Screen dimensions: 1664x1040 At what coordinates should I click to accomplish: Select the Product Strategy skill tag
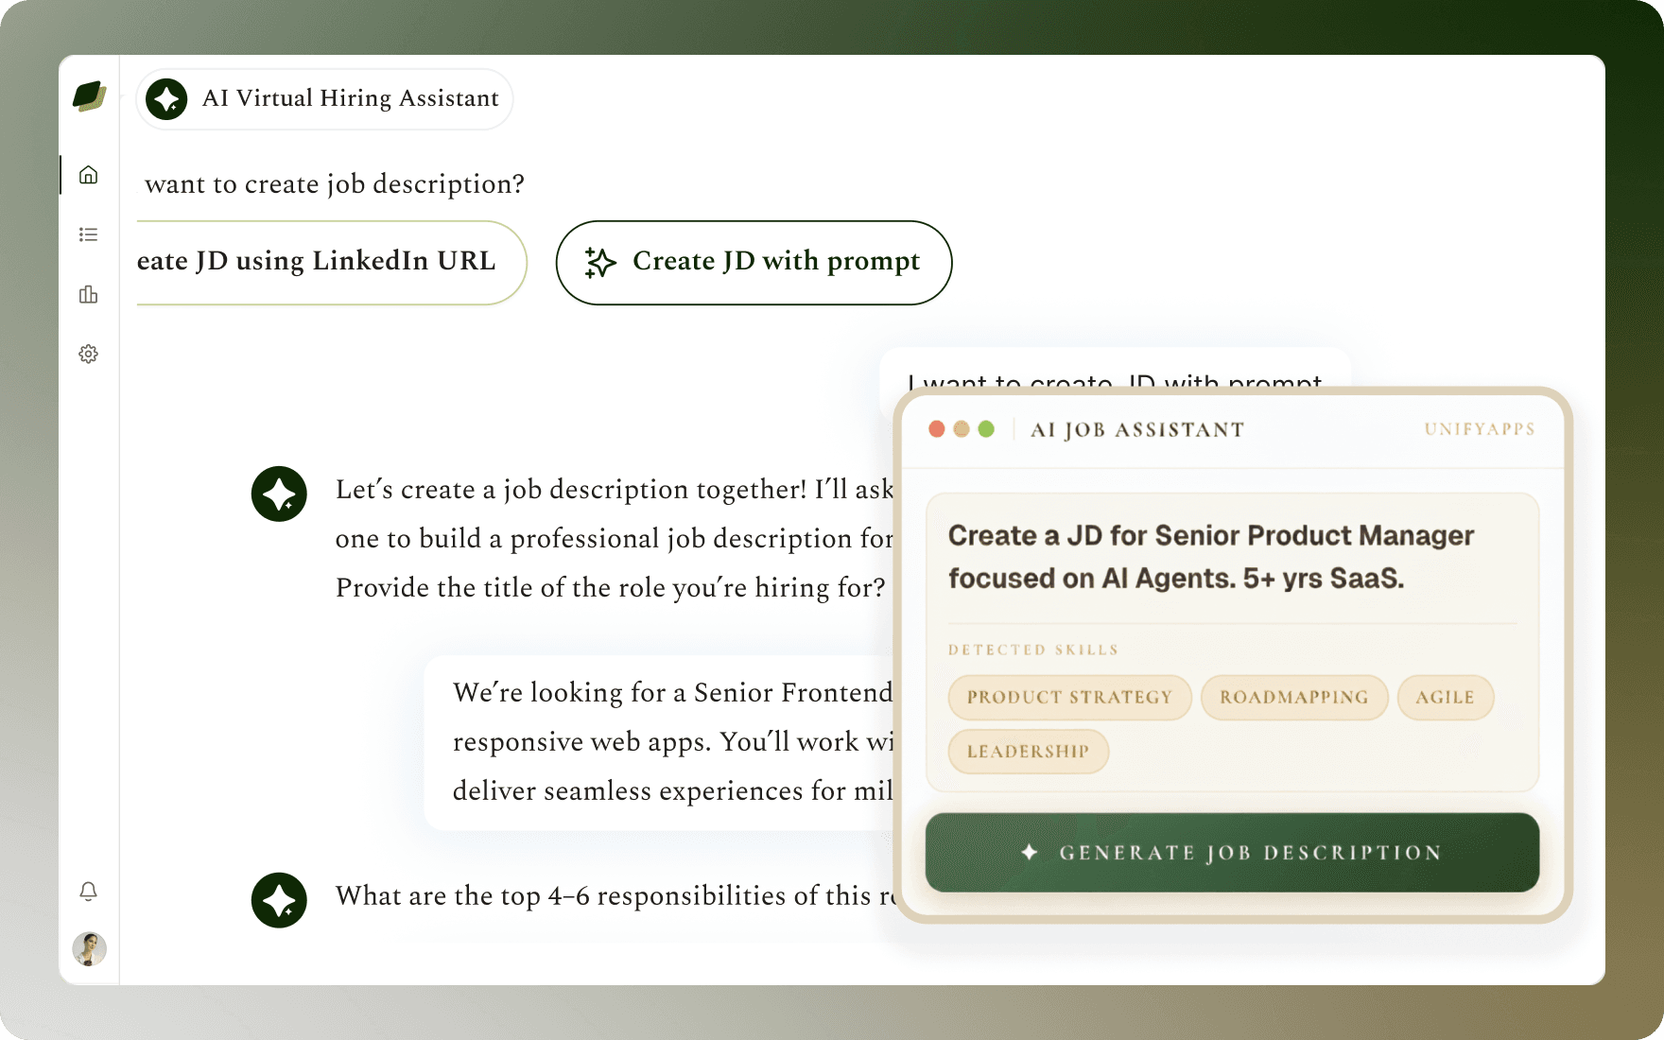click(1069, 698)
